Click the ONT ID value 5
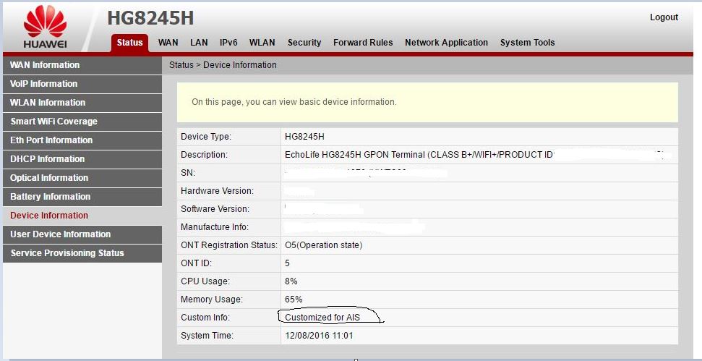The image size is (702, 361). click(287, 263)
